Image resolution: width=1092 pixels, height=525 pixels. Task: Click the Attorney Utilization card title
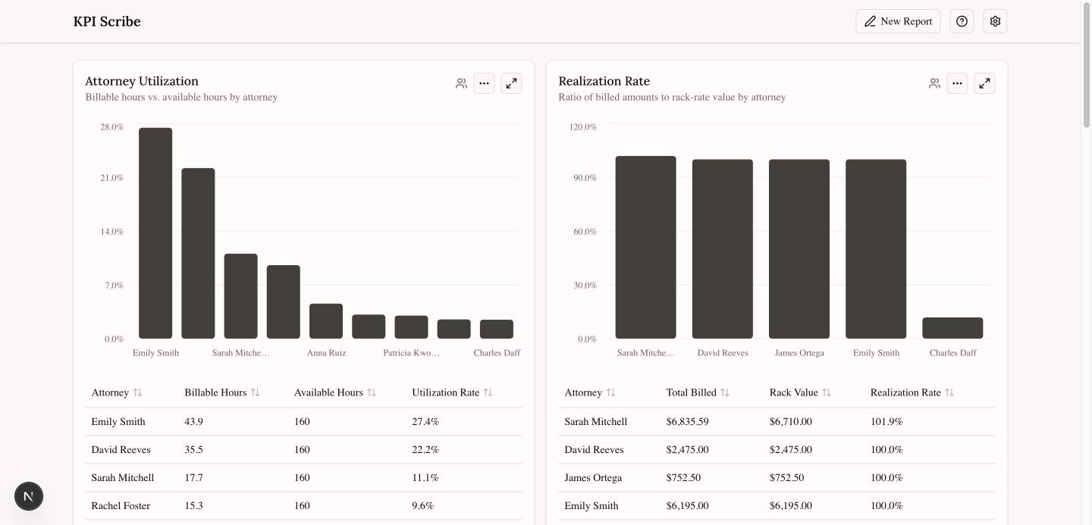point(142,81)
